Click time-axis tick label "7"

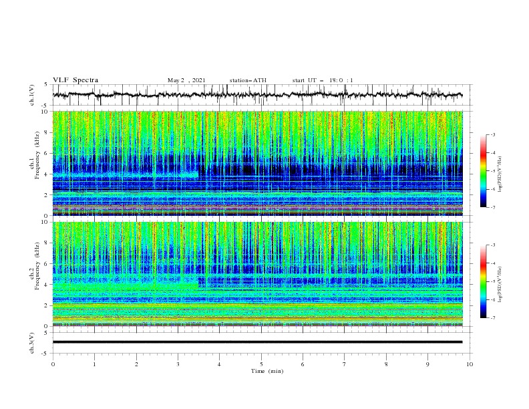tap(345, 364)
